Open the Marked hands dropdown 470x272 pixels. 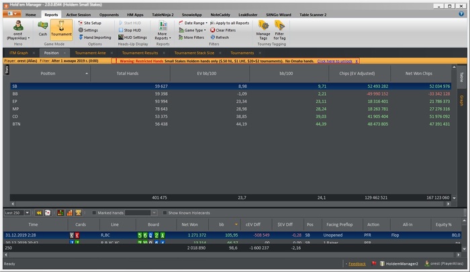tap(154, 213)
